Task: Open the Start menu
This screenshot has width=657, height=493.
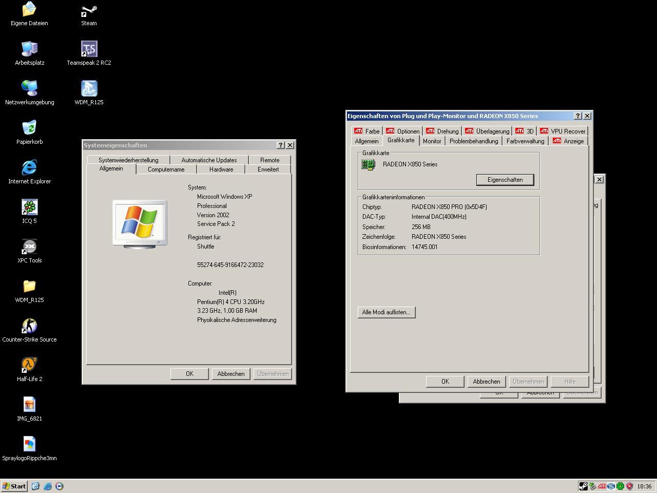Action: (x=14, y=486)
